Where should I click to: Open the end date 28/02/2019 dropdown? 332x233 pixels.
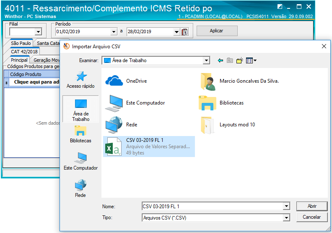[x=176, y=32]
